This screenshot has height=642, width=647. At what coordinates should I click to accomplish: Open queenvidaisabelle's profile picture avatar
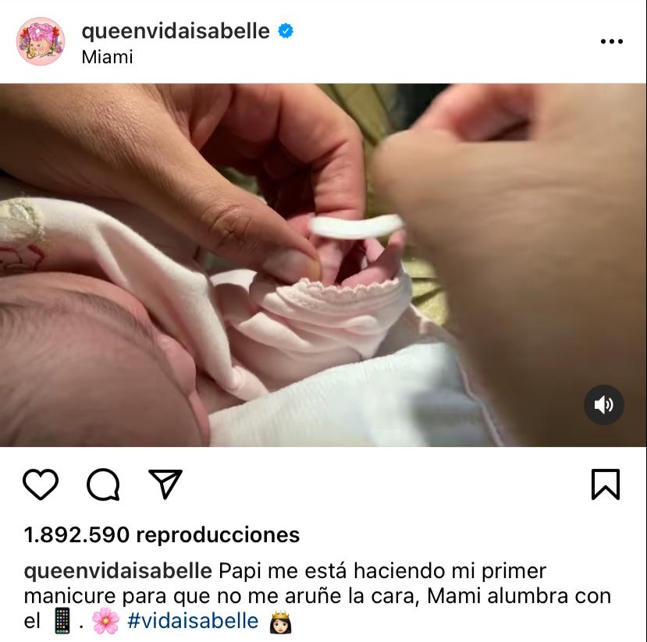click(x=41, y=41)
